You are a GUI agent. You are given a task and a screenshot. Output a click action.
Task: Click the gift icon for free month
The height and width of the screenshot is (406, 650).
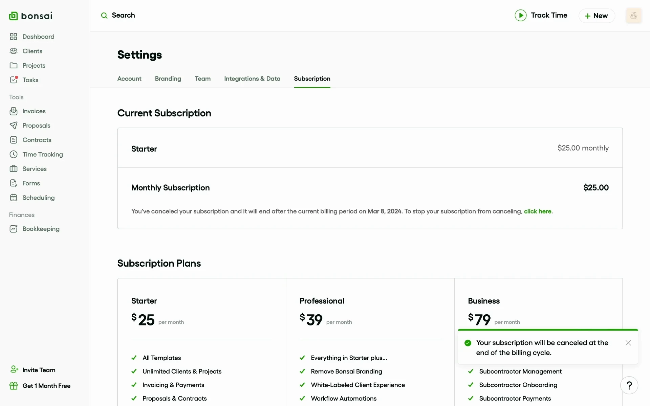(x=14, y=386)
